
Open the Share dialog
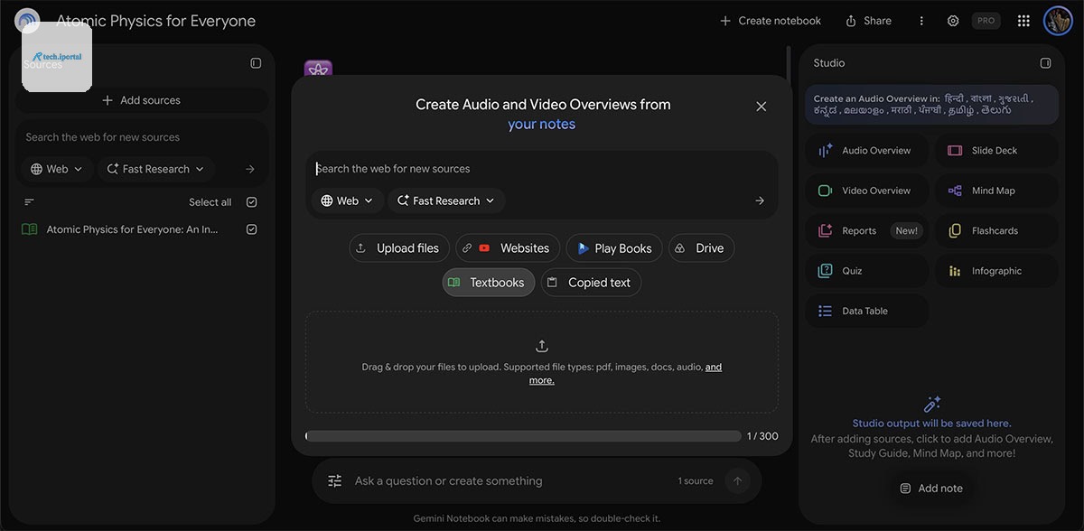pyautogui.click(x=868, y=21)
